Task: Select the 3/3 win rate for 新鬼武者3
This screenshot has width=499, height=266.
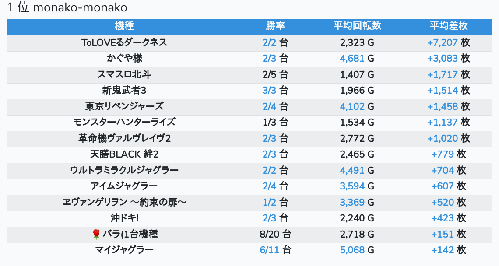Action: [x=270, y=90]
